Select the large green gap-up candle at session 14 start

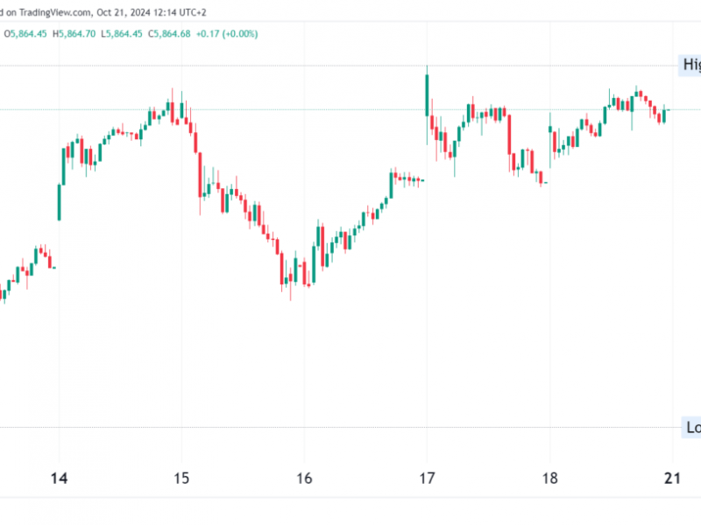pyautogui.click(x=59, y=202)
